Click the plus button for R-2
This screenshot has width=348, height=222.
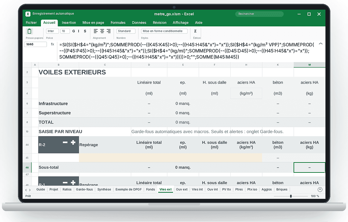[73, 143]
